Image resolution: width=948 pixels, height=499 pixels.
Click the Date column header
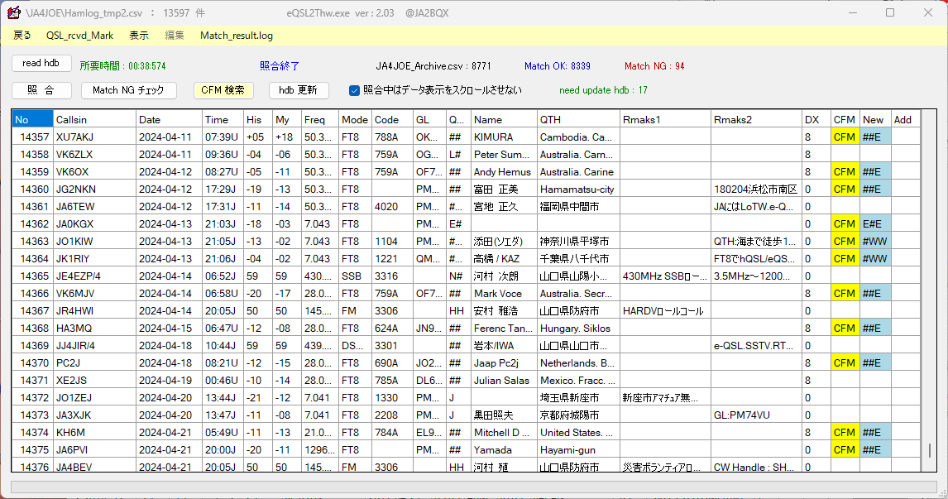[169, 119]
